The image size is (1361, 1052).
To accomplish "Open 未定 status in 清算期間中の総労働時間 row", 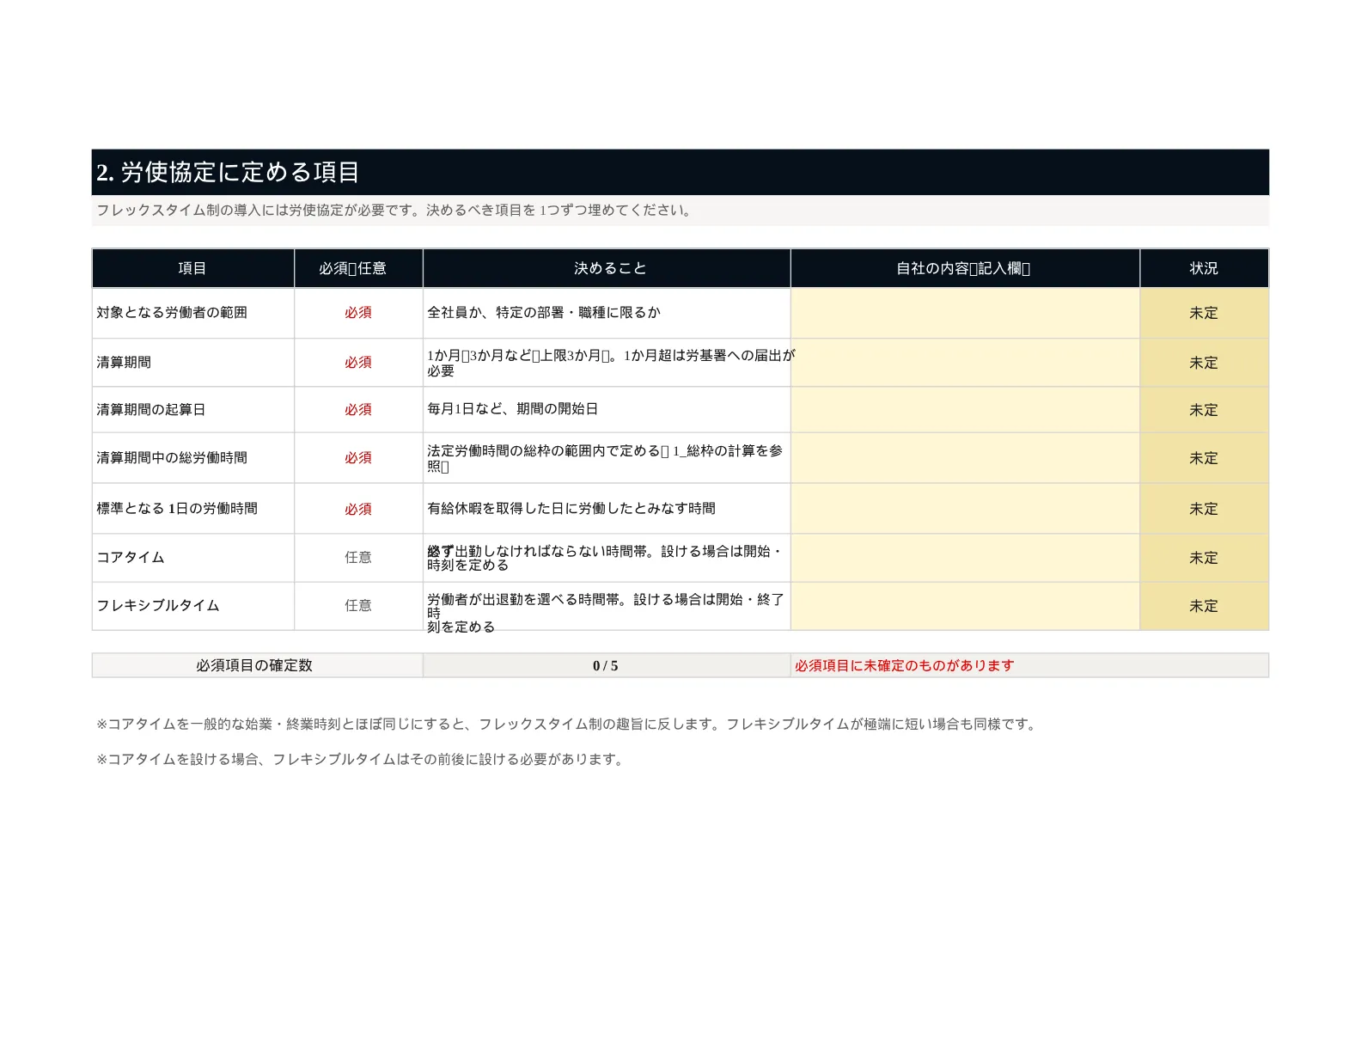I will point(1204,458).
